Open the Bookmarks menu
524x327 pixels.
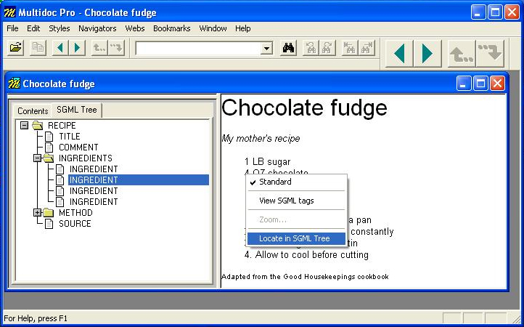[x=172, y=28]
